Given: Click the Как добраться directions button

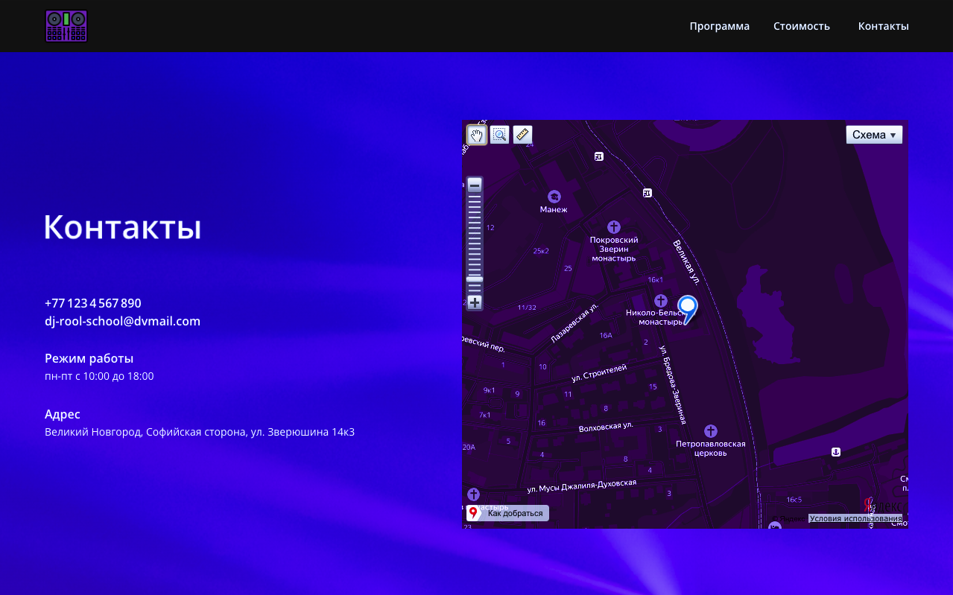Looking at the screenshot, I should tap(507, 513).
